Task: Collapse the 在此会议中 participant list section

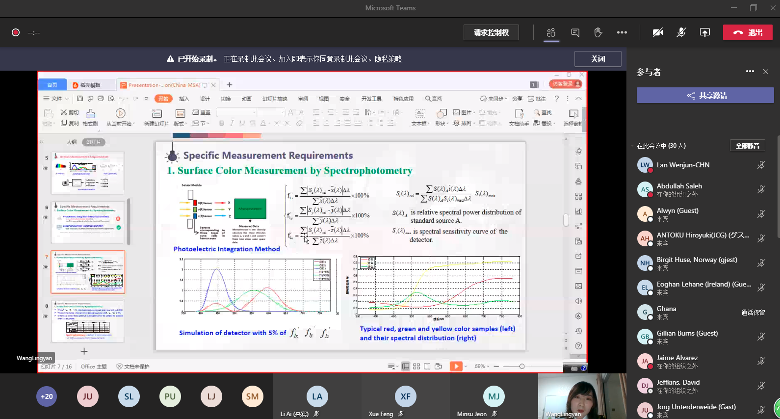Action: coord(632,146)
